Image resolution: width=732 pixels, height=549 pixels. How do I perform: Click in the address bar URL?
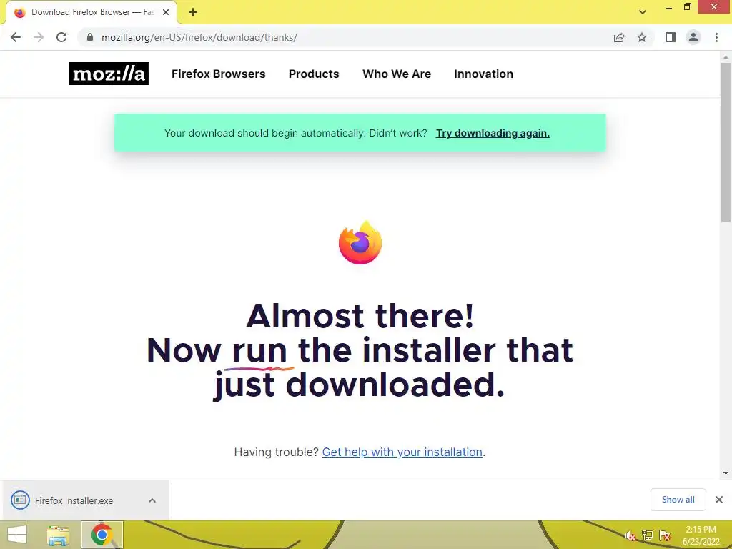click(x=199, y=37)
